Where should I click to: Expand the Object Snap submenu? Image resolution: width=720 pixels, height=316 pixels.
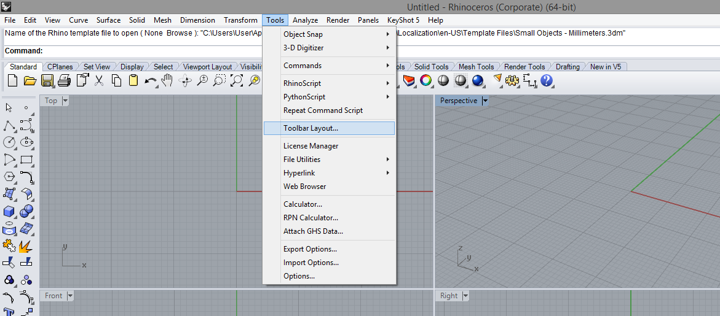coord(329,34)
